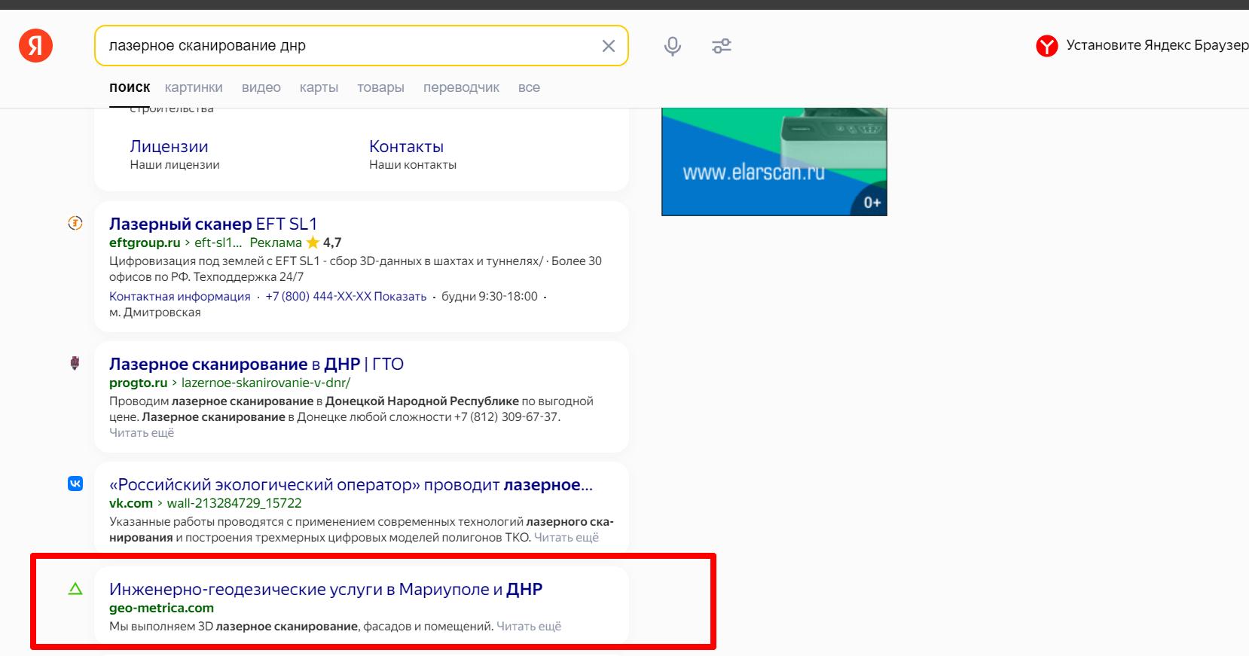Open Контактная информация link

click(180, 296)
